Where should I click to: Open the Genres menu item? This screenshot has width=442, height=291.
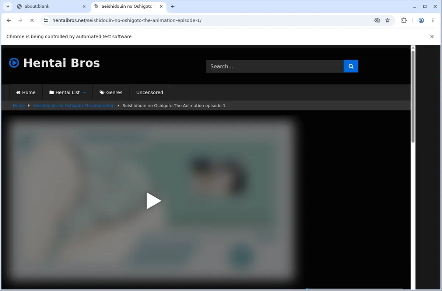pyautogui.click(x=111, y=92)
